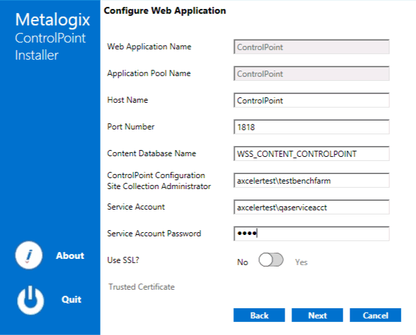Click the Service Account field

[311, 207]
